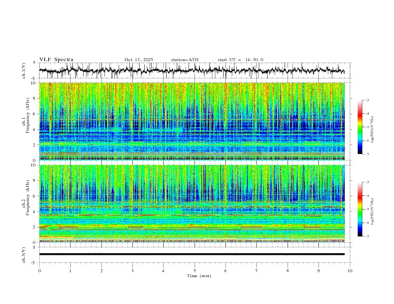This screenshot has height=304, width=394.
Task: Click the lower color scale bar for ch.2
Action: tap(360, 209)
